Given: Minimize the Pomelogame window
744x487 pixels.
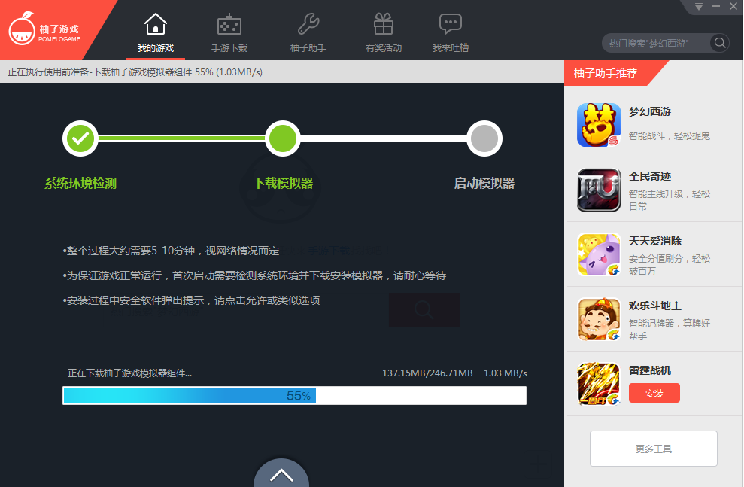Looking at the screenshot, I should 716,6.
